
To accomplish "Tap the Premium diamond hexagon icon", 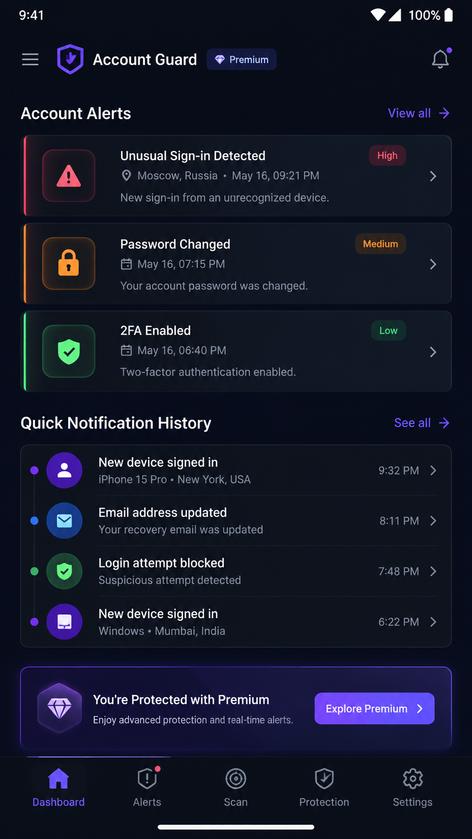I will [60, 708].
